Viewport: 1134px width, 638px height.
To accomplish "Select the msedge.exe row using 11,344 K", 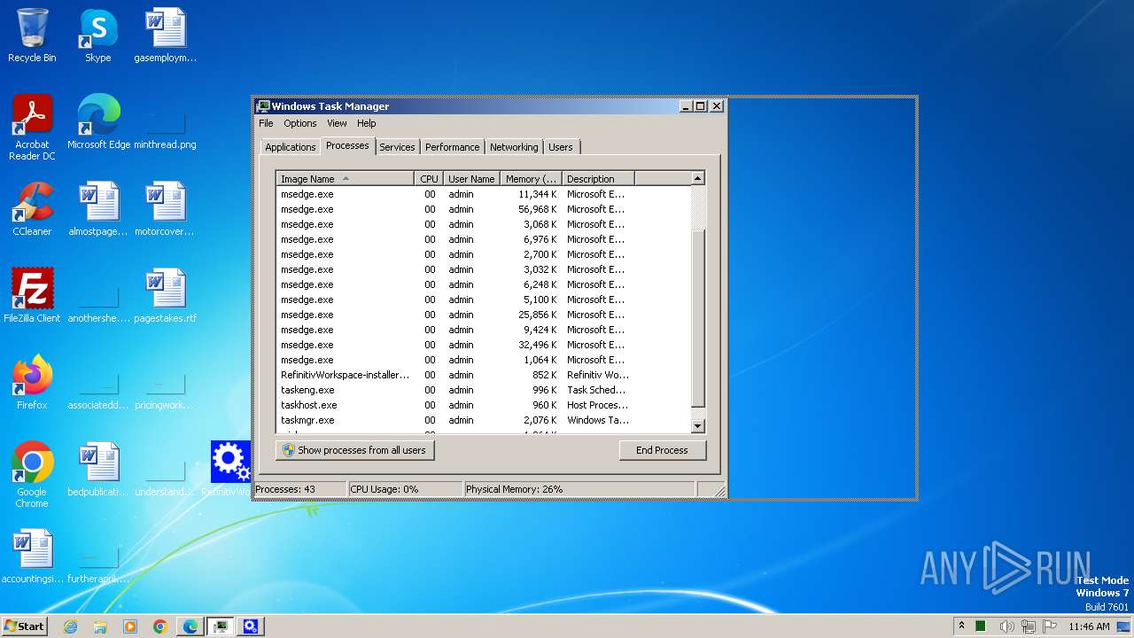I will point(483,194).
